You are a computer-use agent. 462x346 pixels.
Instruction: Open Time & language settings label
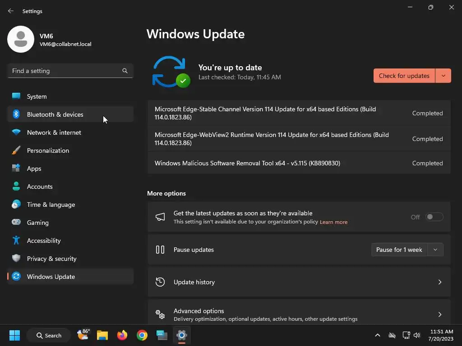coord(51,205)
